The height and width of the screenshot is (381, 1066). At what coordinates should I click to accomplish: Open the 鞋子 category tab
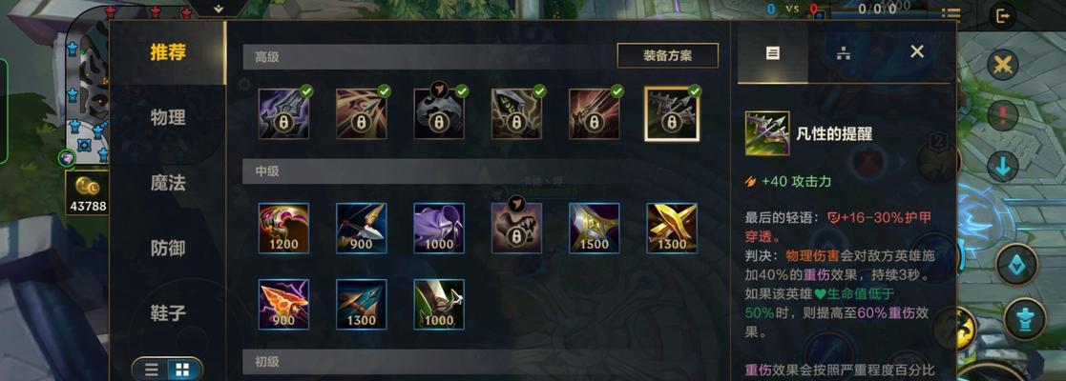click(x=168, y=313)
